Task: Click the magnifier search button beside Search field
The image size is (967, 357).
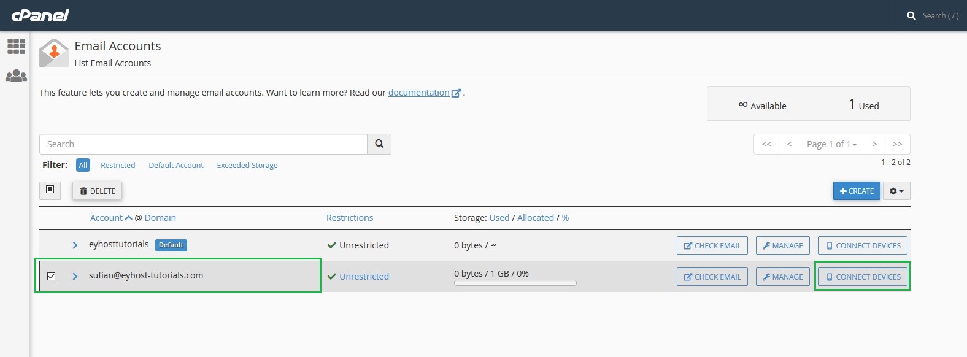Action: (x=379, y=144)
